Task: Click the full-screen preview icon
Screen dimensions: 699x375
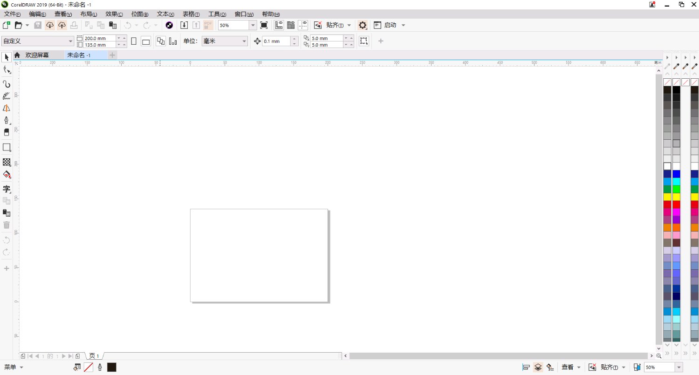Action: coord(264,25)
